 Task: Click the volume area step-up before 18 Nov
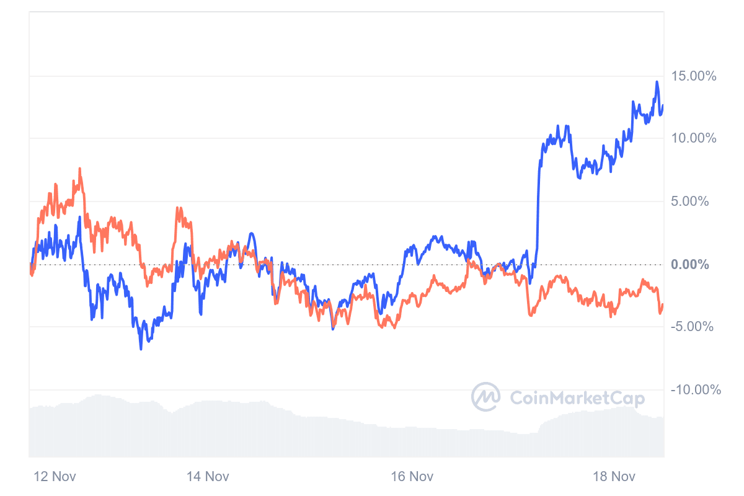[x=542, y=425]
